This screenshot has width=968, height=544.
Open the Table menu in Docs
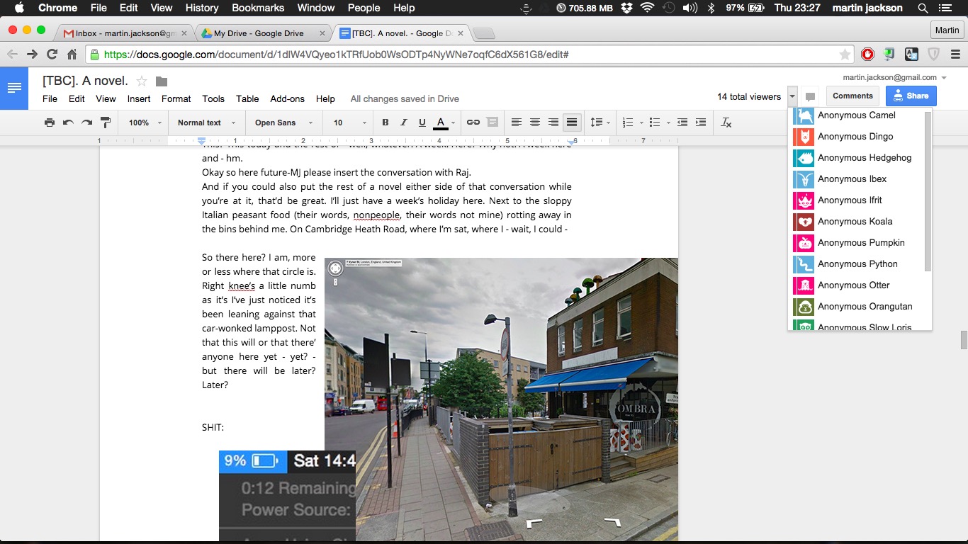pyautogui.click(x=247, y=99)
